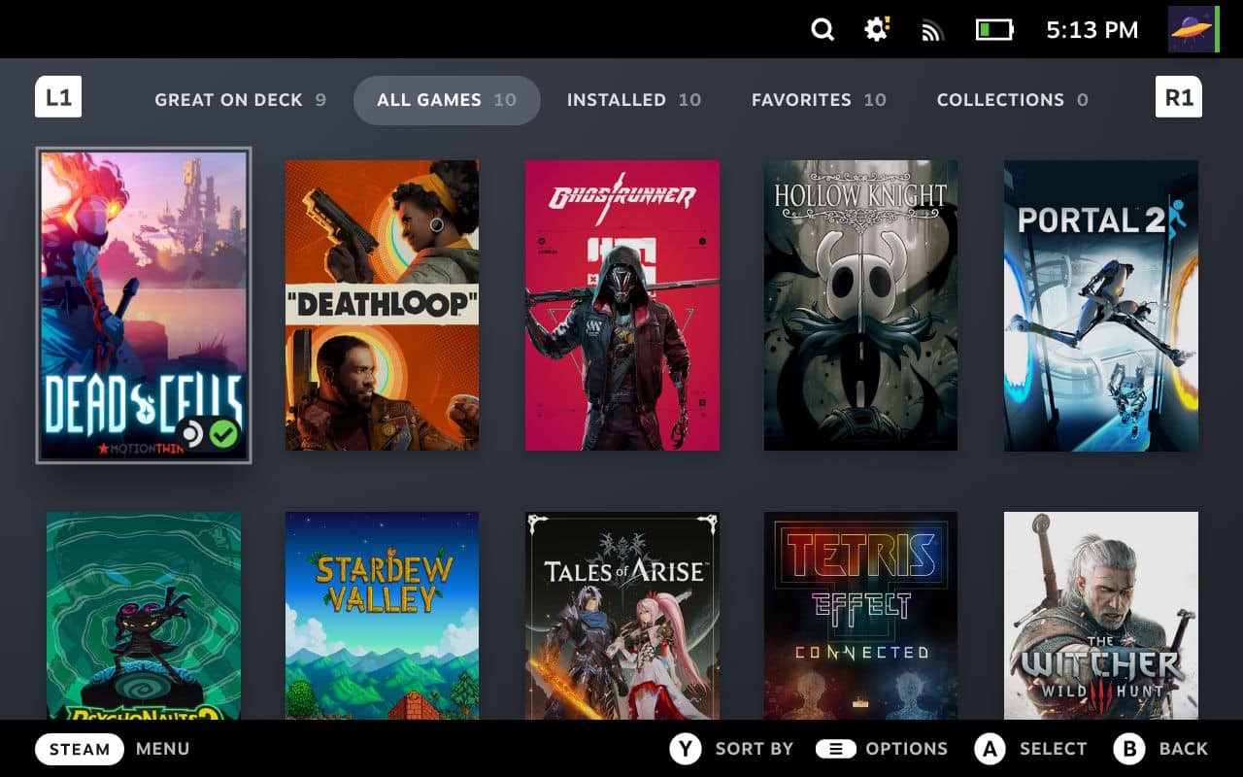Switch to the GREAT ON DECK tab
This screenshot has height=777, width=1243.
[240, 99]
